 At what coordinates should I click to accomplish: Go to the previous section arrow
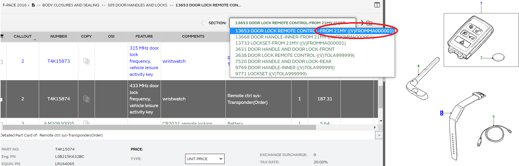pyautogui.click(x=202, y=23)
